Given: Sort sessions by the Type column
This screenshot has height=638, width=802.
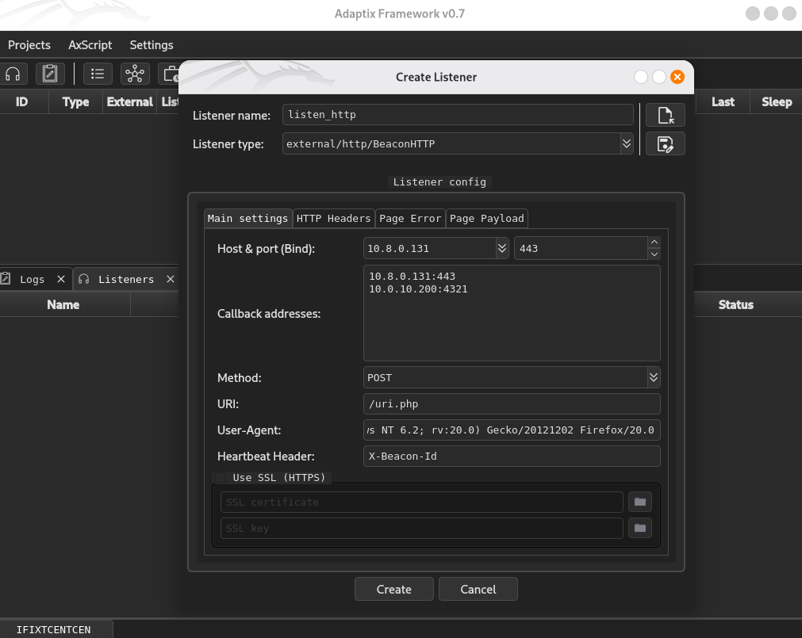Looking at the screenshot, I should 75,101.
